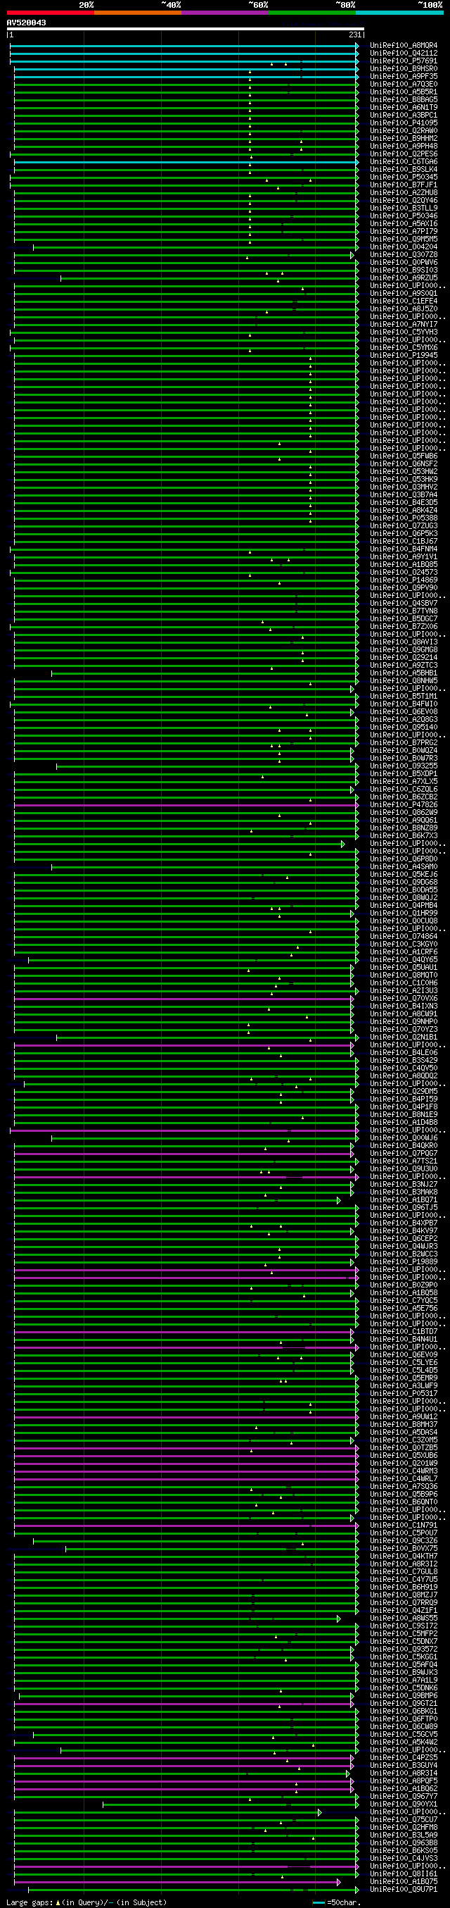This screenshot has height=1908, width=450.
Task: Select hit label UniRef100_Q307Z8
Action: click(x=404, y=255)
